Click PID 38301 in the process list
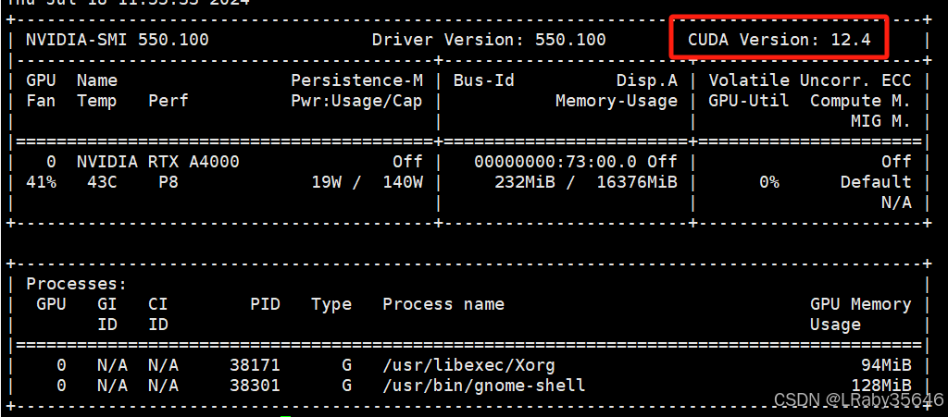Viewport: 948px width, 417px height. pyautogui.click(x=255, y=385)
